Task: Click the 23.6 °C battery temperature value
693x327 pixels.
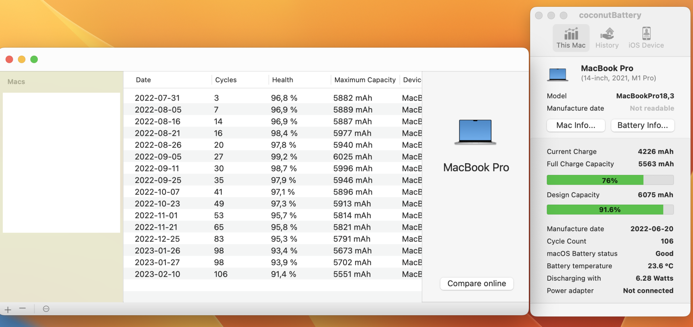Action: point(660,266)
